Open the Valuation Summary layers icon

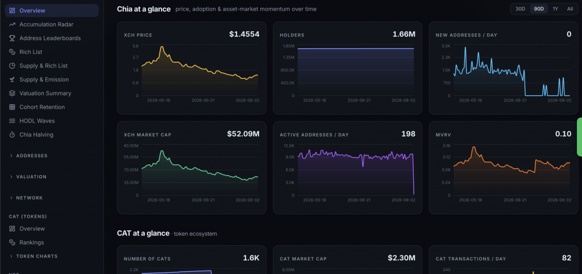pos(13,93)
